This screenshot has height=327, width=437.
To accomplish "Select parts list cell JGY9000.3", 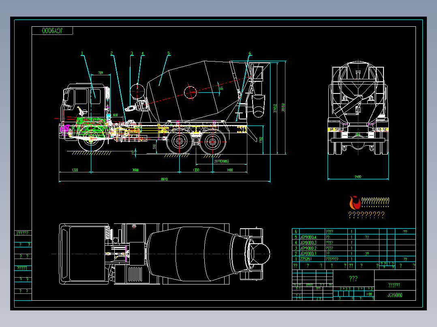I will [x=308, y=243].
